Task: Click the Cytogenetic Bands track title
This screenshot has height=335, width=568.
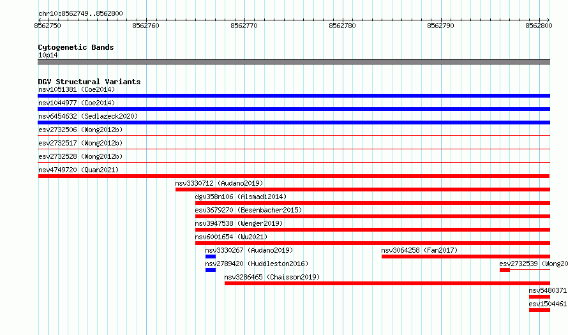Action: pos(76,47)
